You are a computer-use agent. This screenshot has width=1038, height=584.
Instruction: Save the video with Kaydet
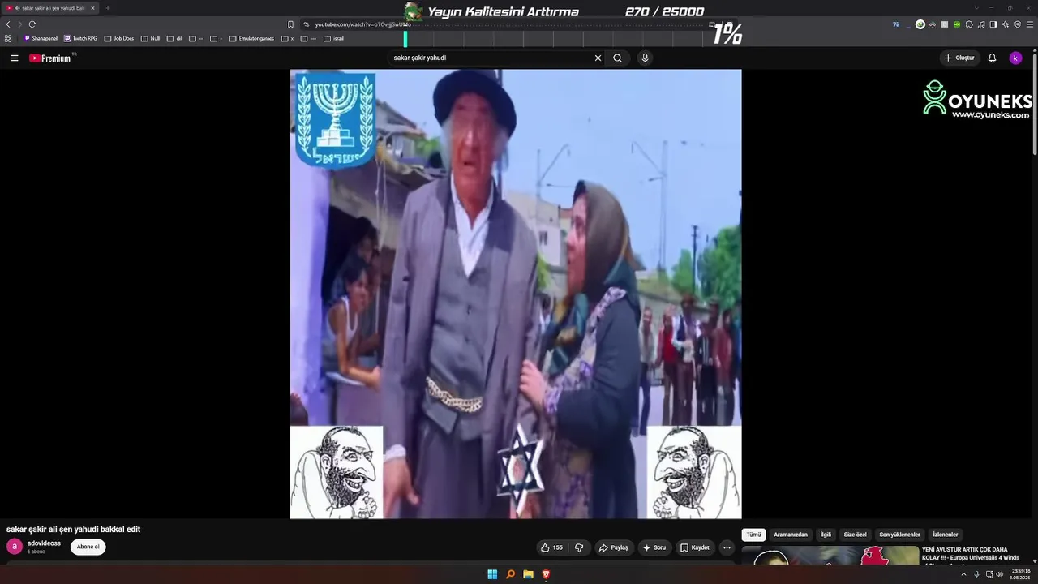click(x=695, y=547)
